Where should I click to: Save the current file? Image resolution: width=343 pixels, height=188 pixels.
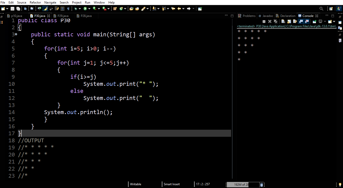[13, 8]
